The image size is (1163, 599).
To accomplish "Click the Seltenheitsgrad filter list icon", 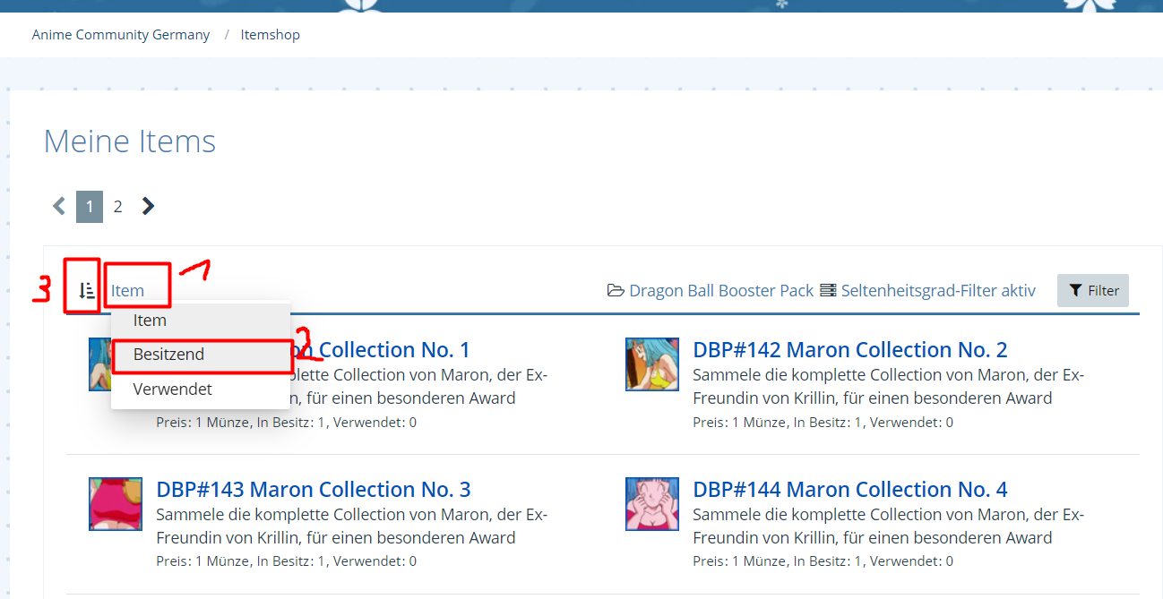I will coord(828,291).
